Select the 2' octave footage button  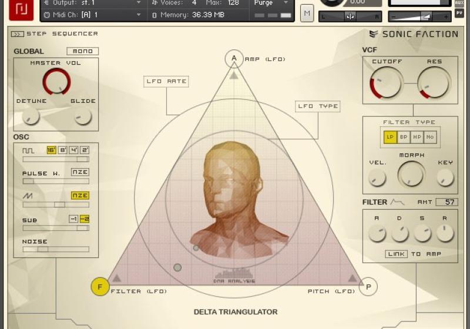(x=85, y=150)
